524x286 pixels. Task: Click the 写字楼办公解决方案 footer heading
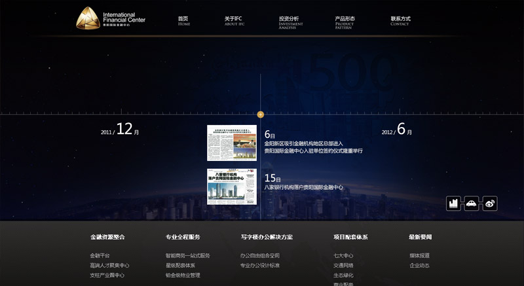click(x=267, y=237)
